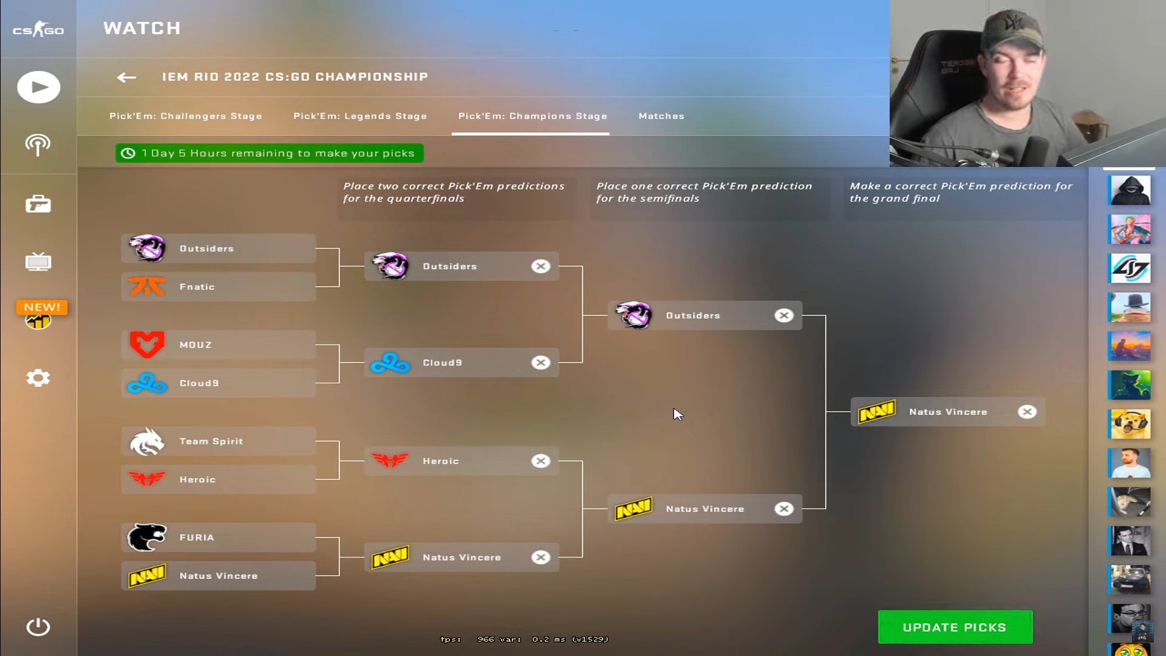Click the Inventory/Items briefcase icon

pyautogui.click(x=38, y=203)
